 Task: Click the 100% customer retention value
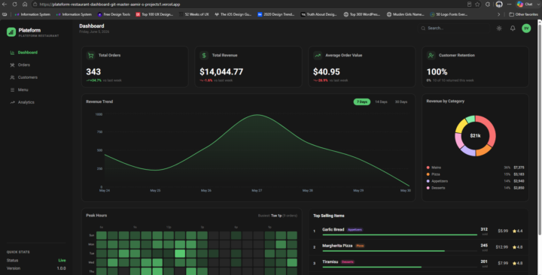(x=437, y=72)
